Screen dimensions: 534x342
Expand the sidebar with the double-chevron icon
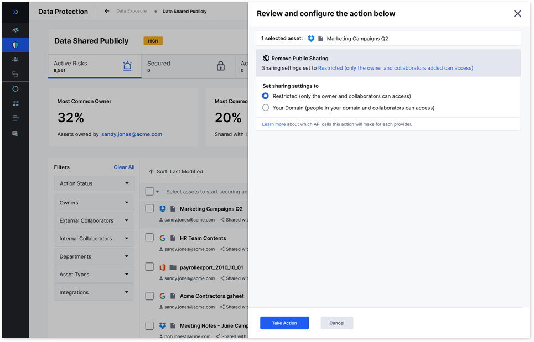pyautogui.click(x=15, y=12)
